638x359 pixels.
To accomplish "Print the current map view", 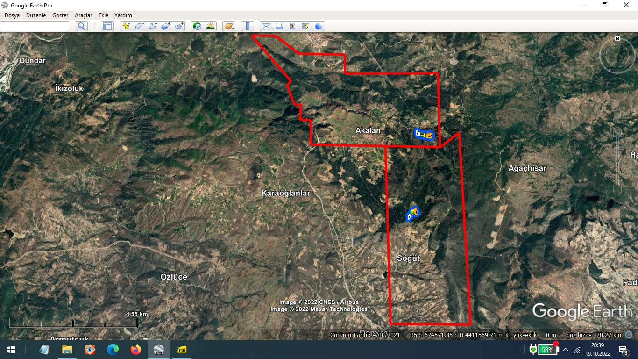I will pos(279,26).
